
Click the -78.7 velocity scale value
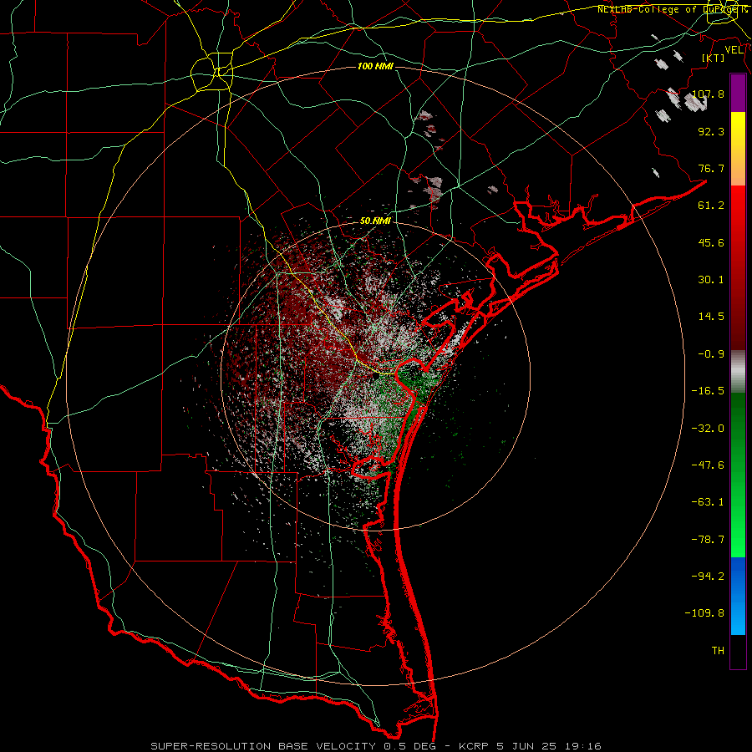(708, 540)
